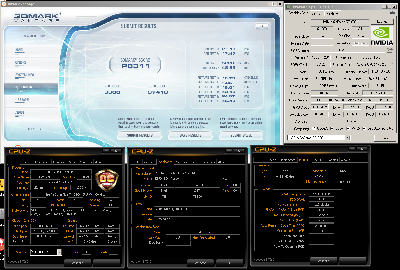Open SYSTEM INFO in 3DMark sidebar
Image resolution: width=400 pixels, height=270 pixels.
click(x=25, y=75)
